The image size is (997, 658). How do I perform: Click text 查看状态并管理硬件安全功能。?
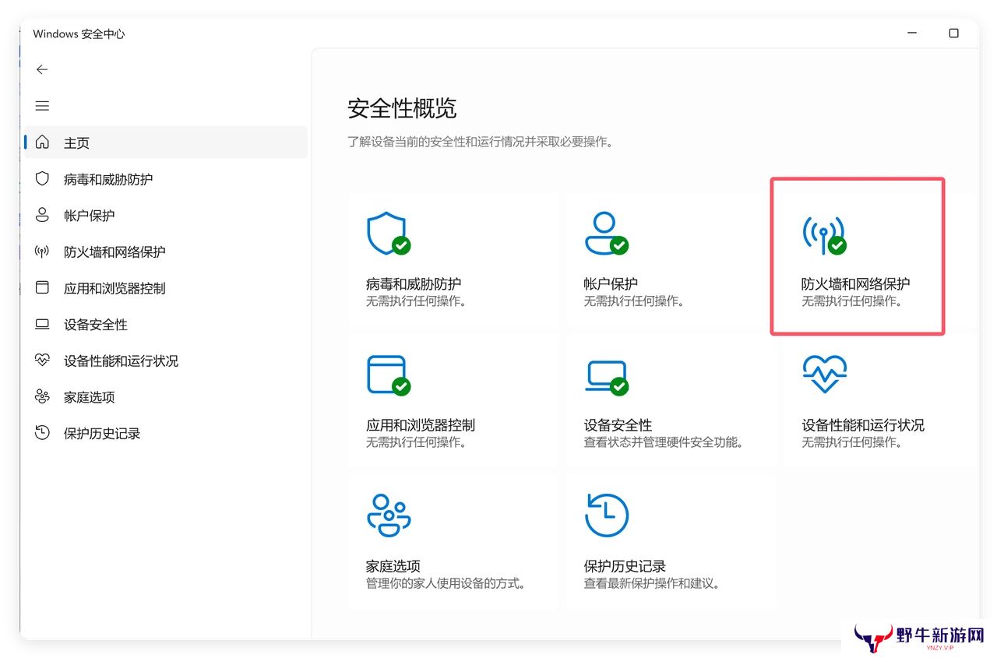[664, 442]
